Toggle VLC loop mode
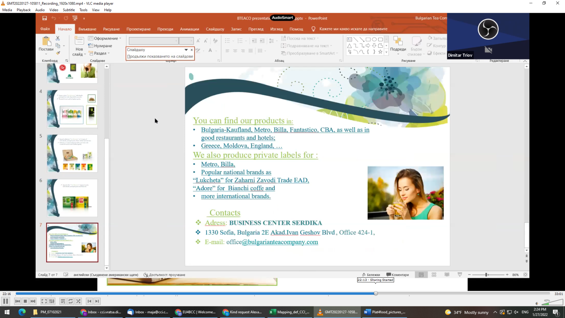The height and width of the screenshot is (318, 565). [71, 301]
